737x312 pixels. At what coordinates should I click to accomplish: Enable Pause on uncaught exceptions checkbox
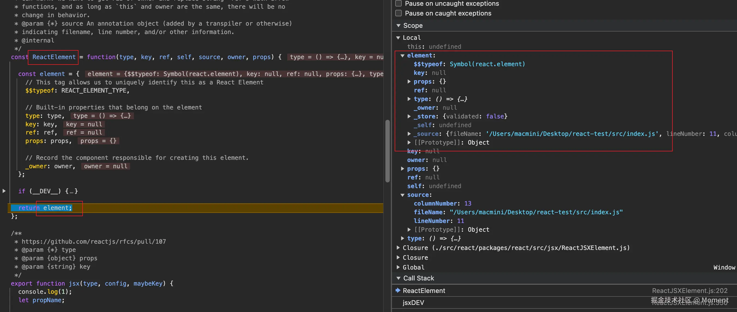point(398,4)
